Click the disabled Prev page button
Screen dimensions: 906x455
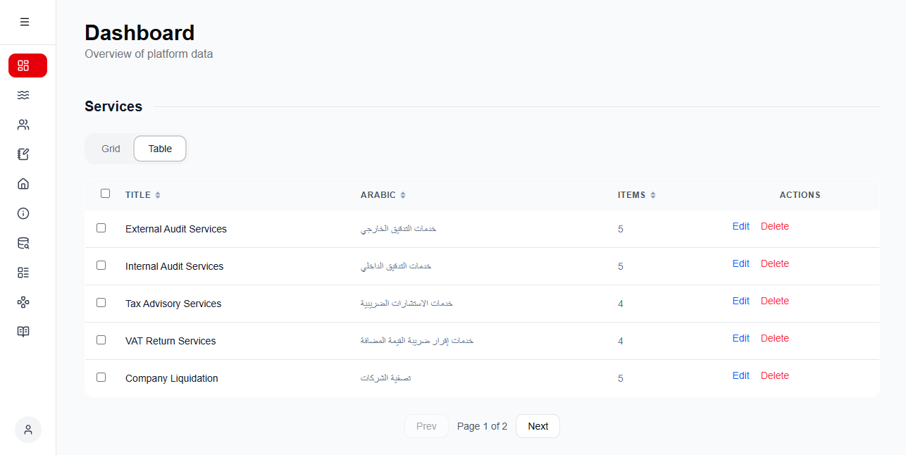(x=426, y=426)
